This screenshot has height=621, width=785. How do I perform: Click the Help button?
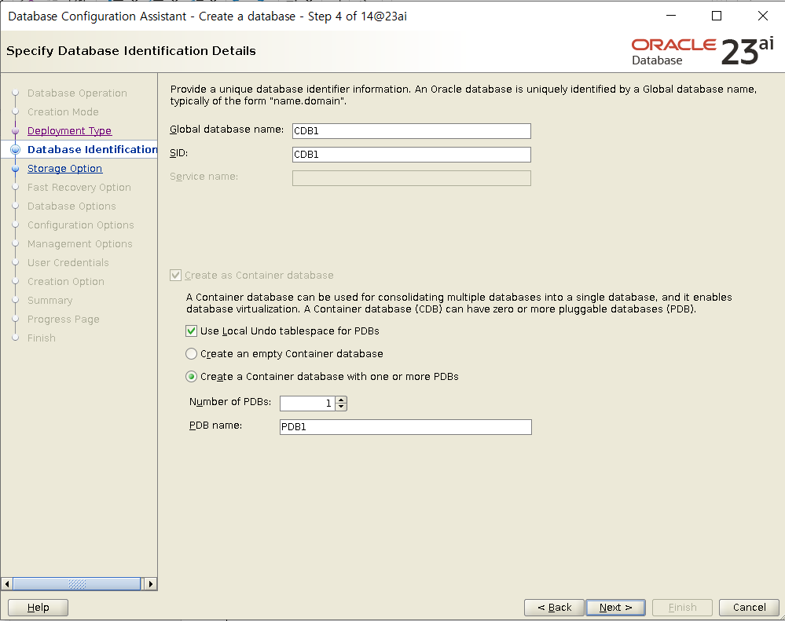coord(38,608)
